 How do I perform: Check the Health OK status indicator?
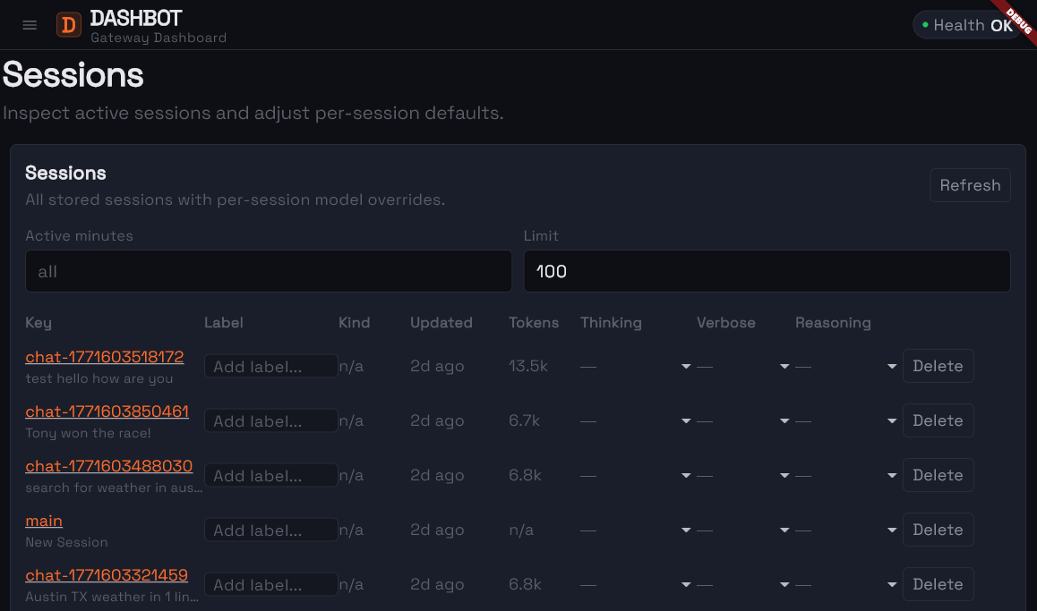click(967, 24)
